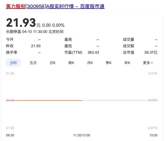The width and height of the screenshot is (166, 141).
Task: Click the 09:30 time axis label
Action: point(10,135)
